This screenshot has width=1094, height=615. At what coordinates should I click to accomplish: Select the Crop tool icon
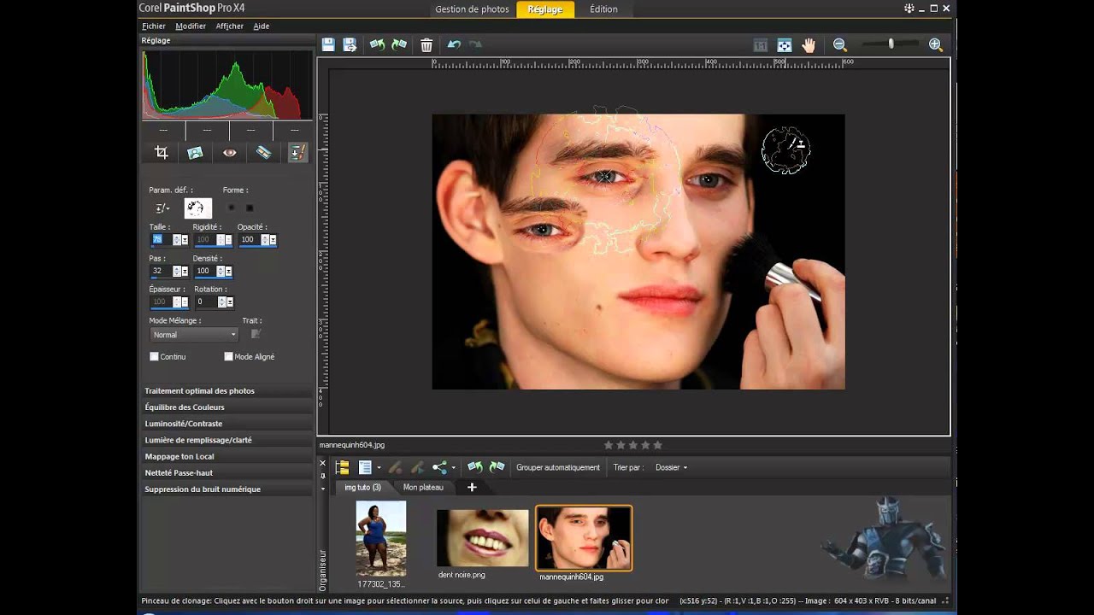161,152
